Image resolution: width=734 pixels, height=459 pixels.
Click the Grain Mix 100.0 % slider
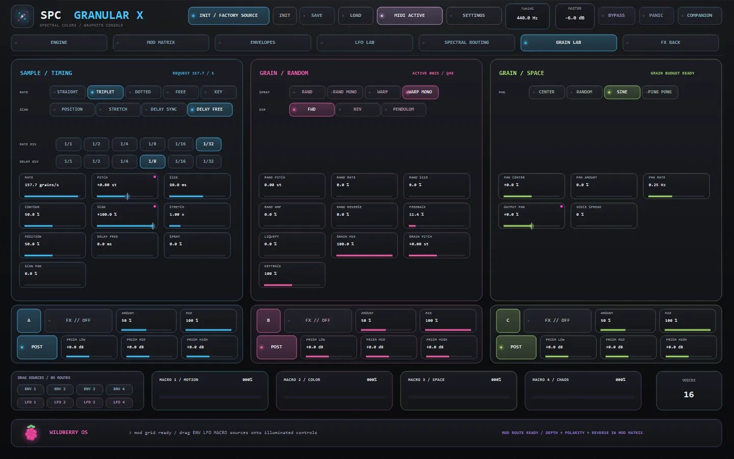(364, 245)
